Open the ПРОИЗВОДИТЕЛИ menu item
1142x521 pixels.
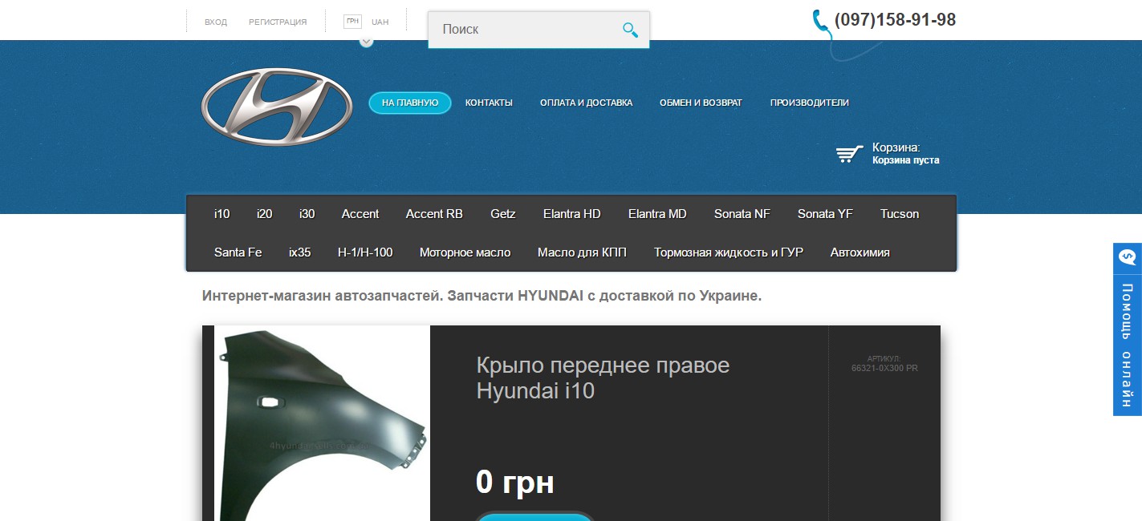tap(810, 103)
